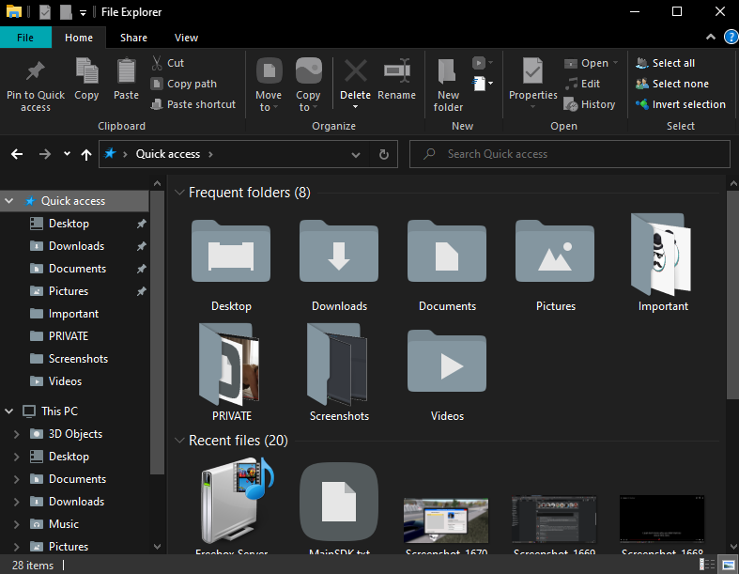
Task: Click the main pane vertical scrollbar thumb
Action: tap(732, 295)
